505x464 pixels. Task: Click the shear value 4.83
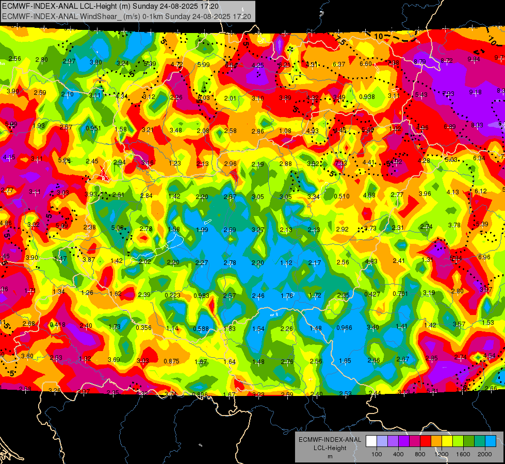click(371, 261)
